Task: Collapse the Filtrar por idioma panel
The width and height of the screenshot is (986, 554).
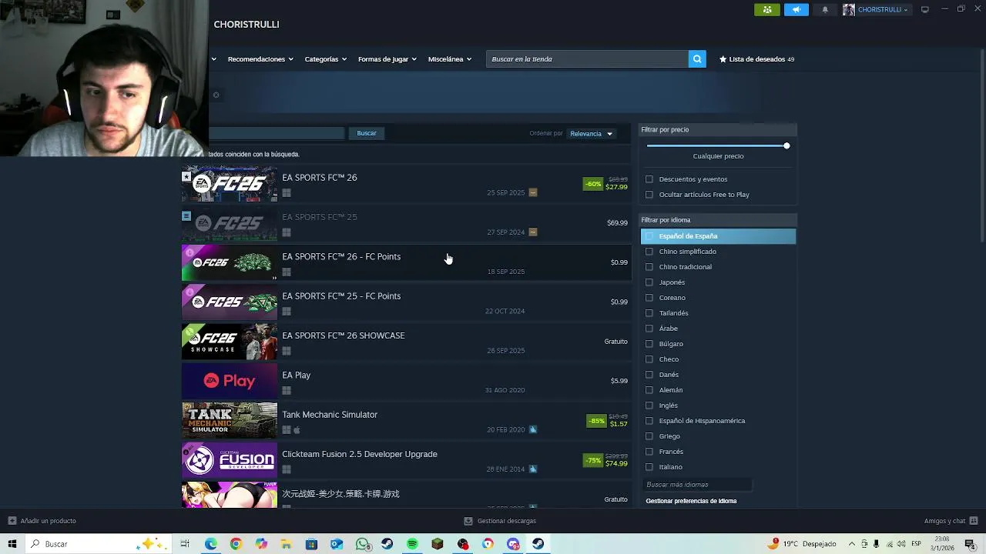Action: point(718,220)
